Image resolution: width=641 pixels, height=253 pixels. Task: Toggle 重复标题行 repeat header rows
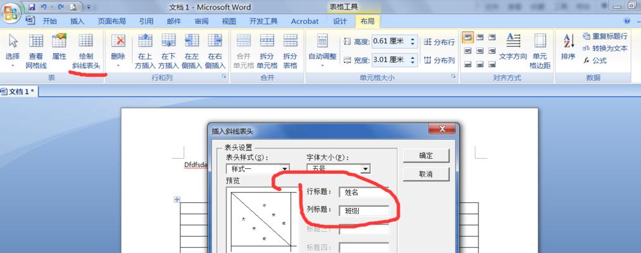coord(605,36)
